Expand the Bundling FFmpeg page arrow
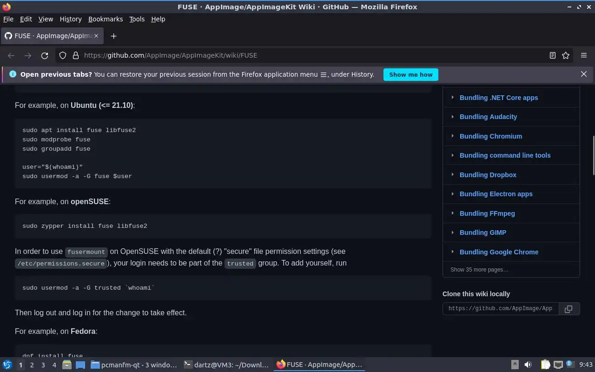This screenshot has height=372, width=595. click(452, 213)
